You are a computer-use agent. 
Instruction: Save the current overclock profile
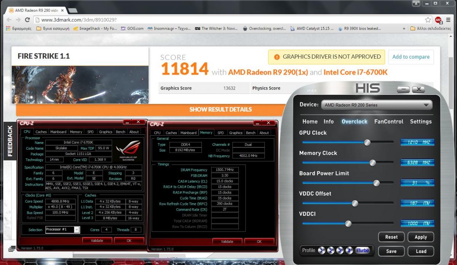(391, 251)
